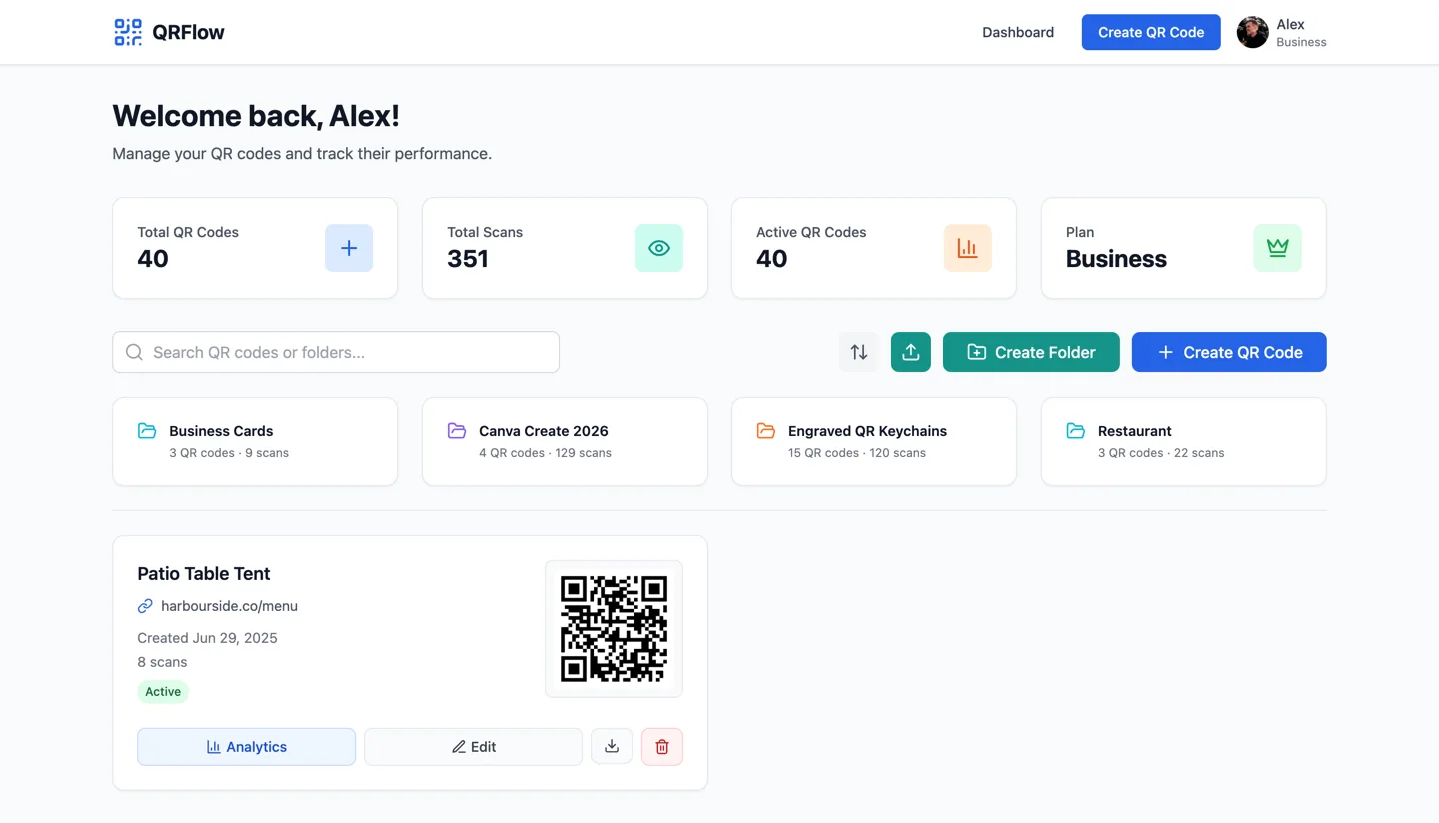Click the Alex Business account name

tap(1301, 32)
